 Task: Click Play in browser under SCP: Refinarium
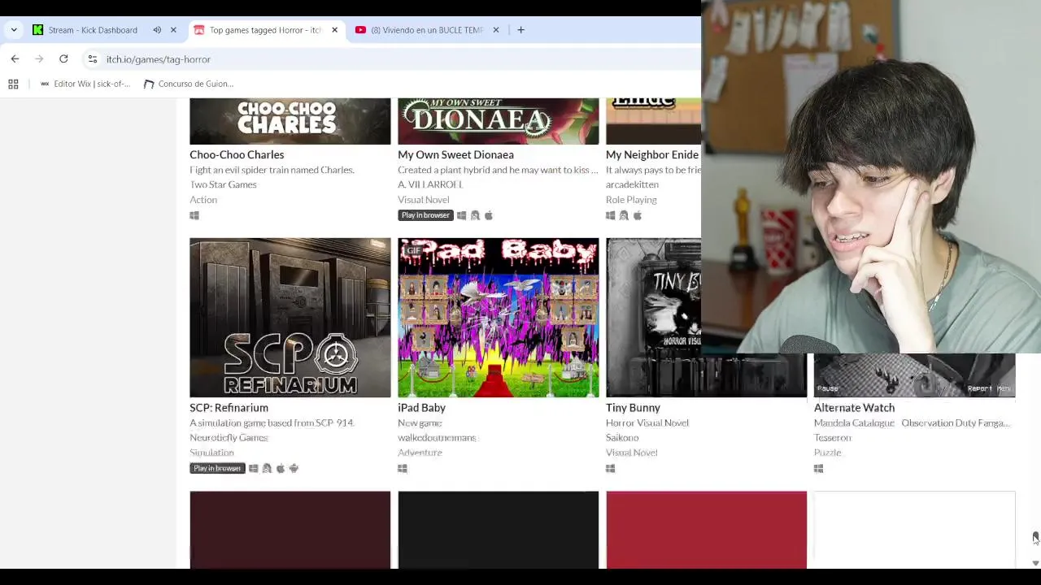pyautogui.click(x=217, y=468)
